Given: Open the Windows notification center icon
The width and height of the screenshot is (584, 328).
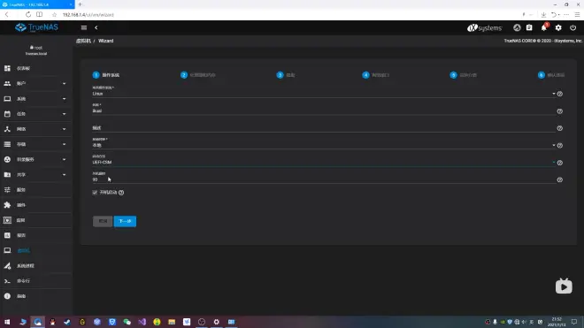Looking at the screenshot, I should [x=574, y=322].
